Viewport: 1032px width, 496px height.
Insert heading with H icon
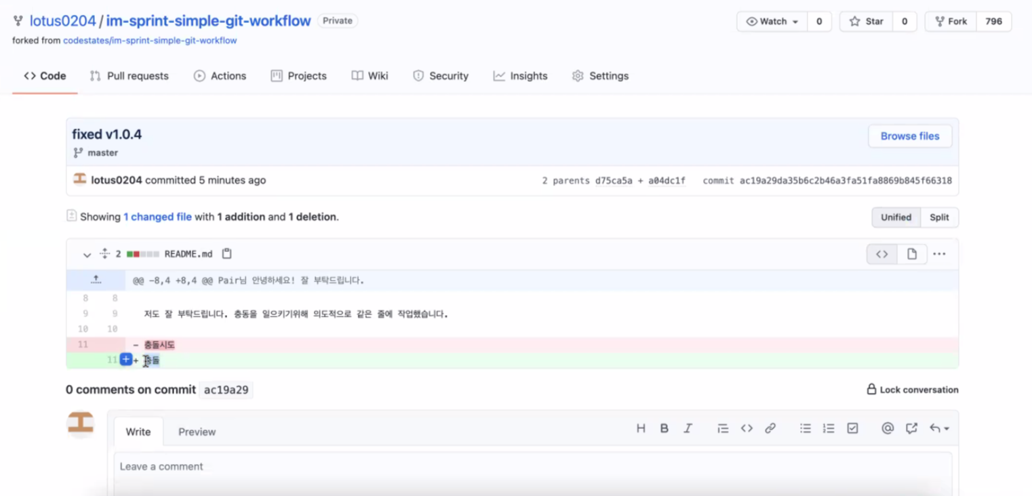[x=641, y=428]
